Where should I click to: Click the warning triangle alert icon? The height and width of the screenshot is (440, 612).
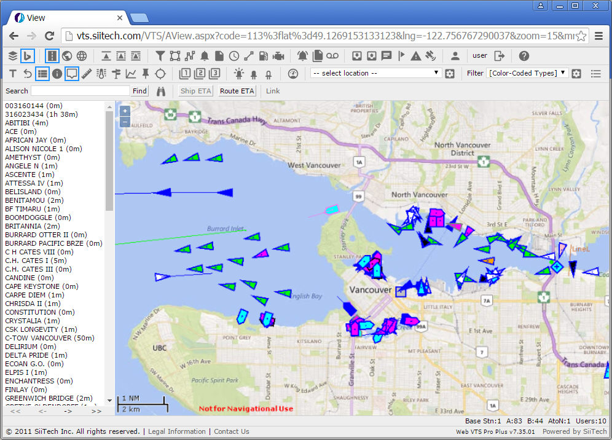[416, 56]
